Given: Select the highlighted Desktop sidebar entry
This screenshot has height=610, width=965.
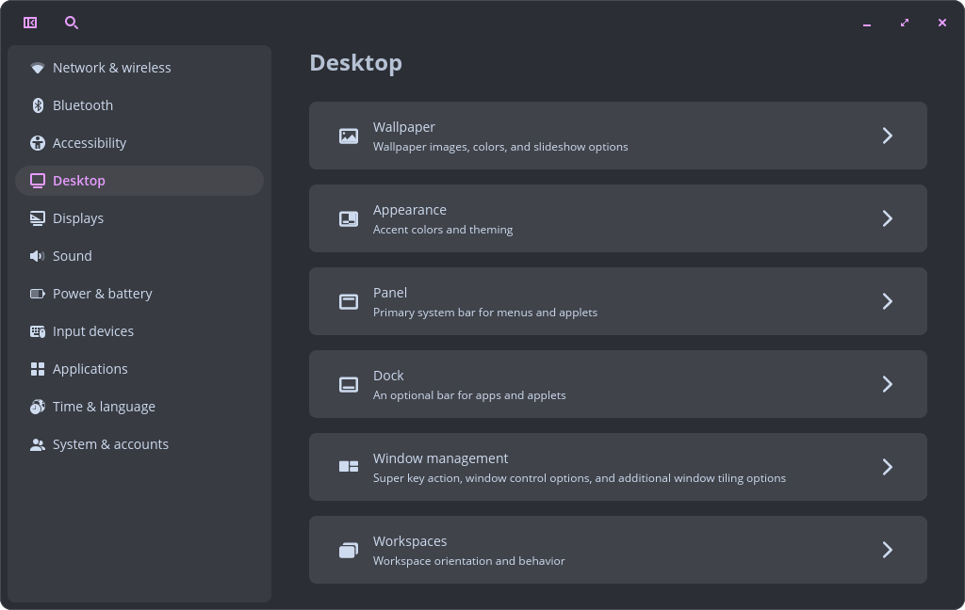Looking at the screenshot, I should click(79, 180).
